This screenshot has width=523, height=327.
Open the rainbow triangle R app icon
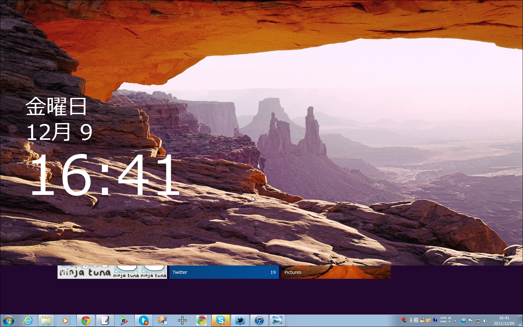tap(124, 320)
